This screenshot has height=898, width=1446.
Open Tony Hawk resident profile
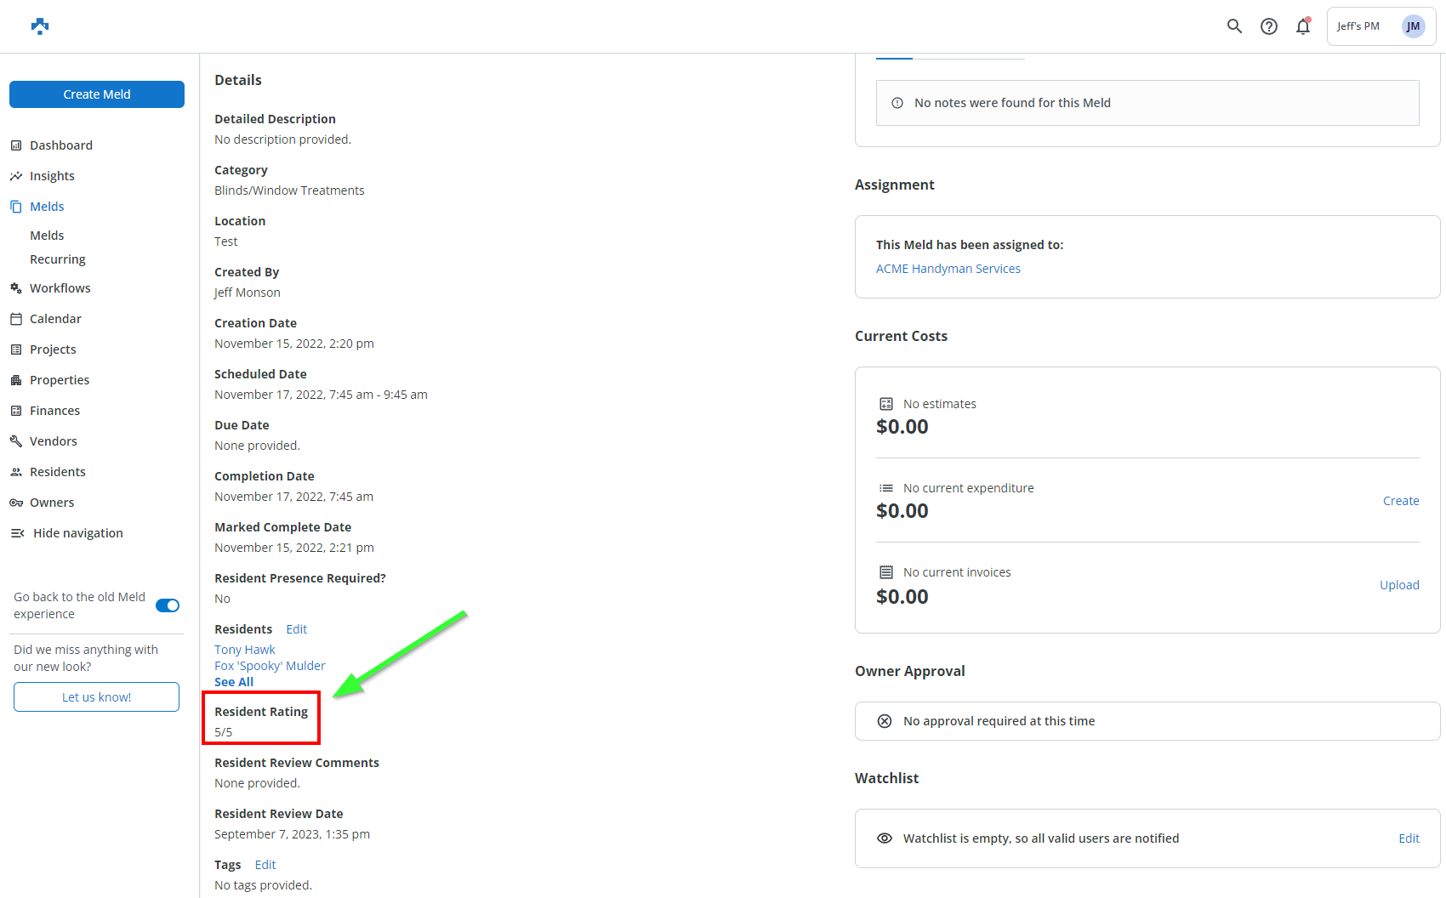[x=245, y=650]
